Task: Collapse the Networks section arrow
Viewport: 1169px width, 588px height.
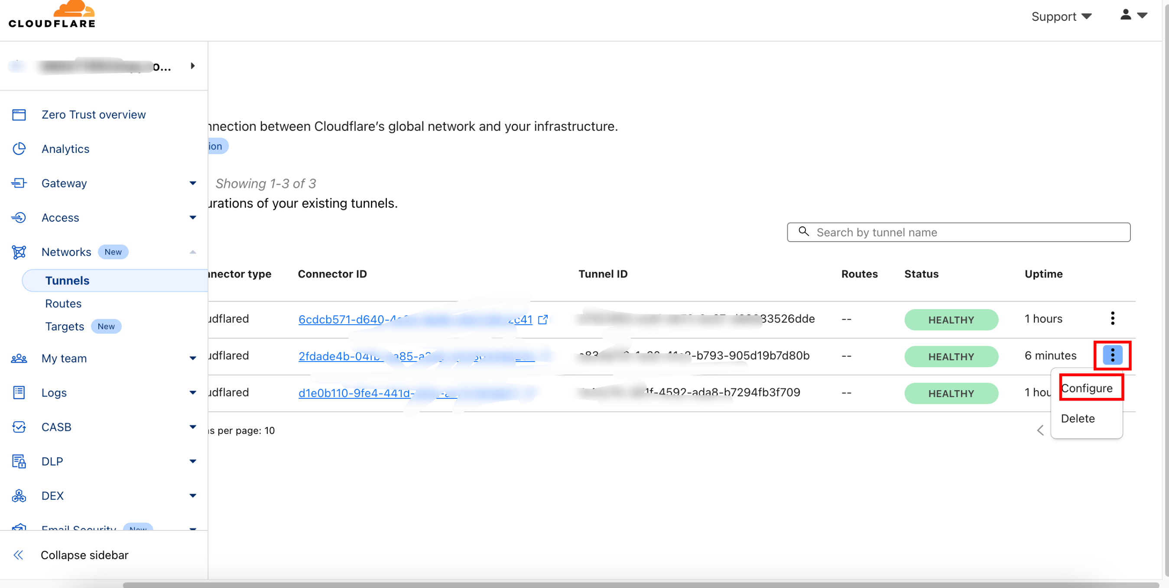Action: click(192, 252)
